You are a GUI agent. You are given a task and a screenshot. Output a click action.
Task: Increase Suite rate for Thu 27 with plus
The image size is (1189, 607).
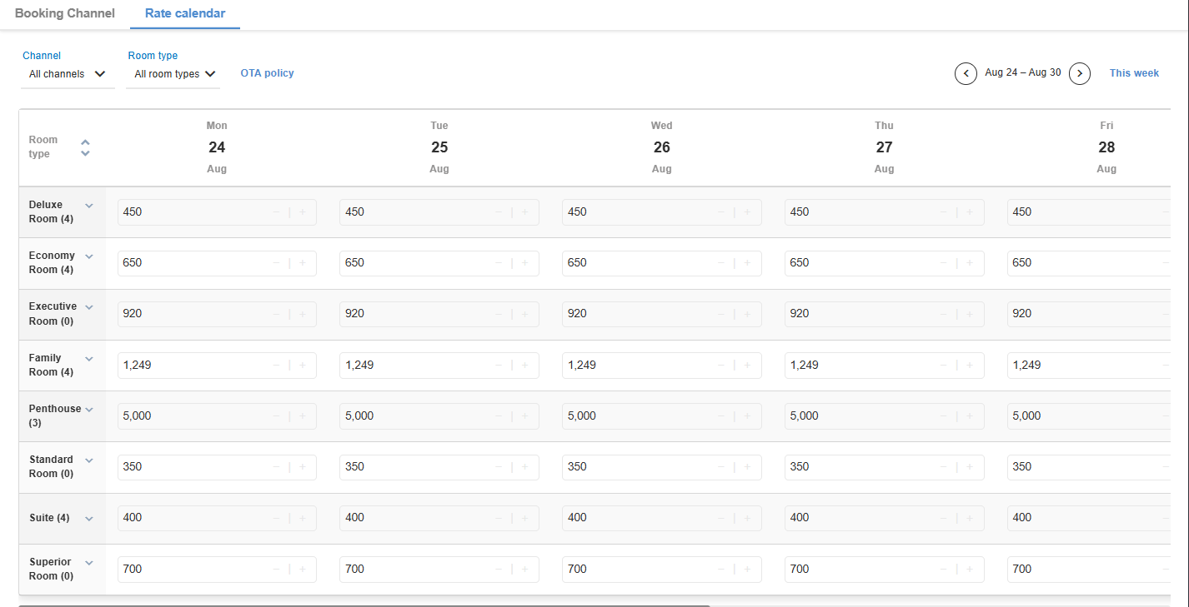(x=971, y=518)
